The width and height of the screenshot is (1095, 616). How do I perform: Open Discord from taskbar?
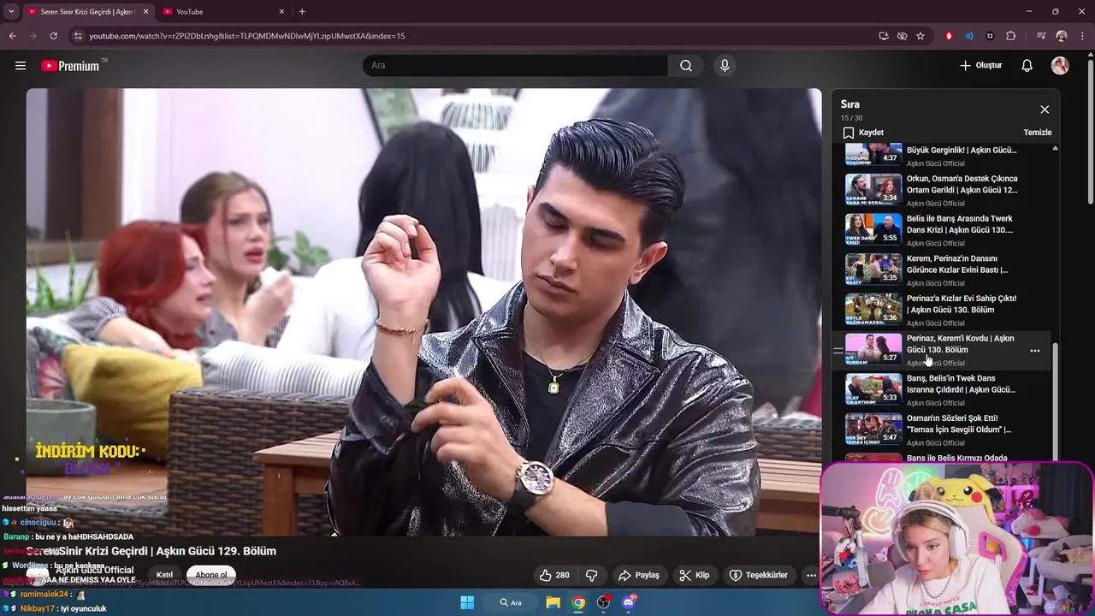point(630,602)
